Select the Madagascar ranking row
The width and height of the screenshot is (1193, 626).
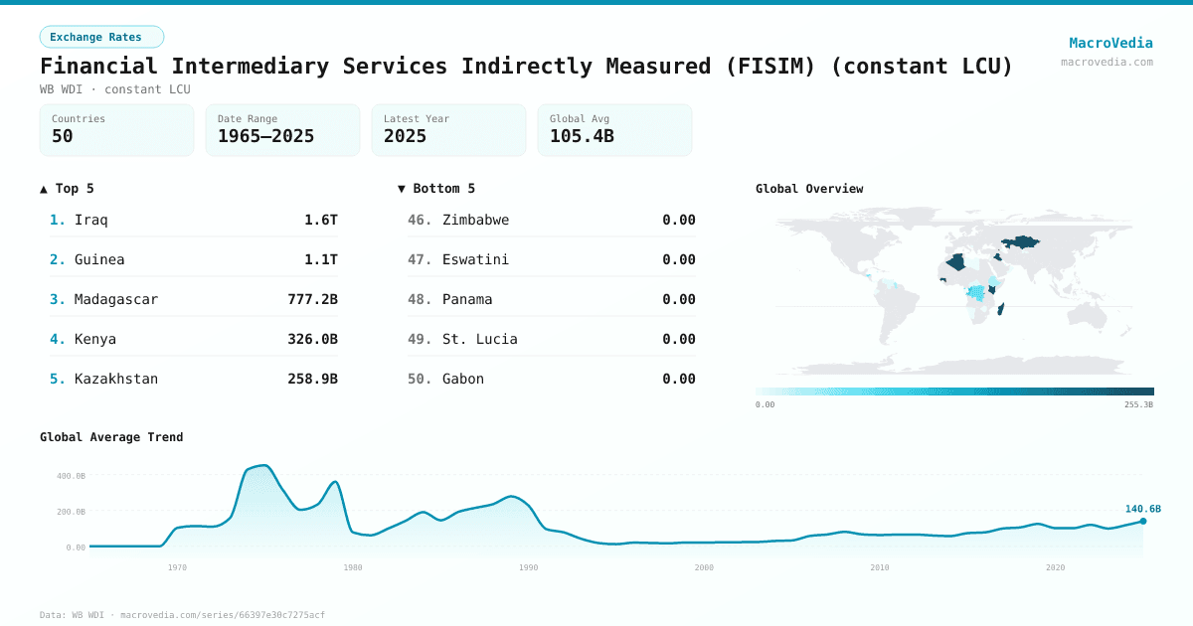[194, 299]
